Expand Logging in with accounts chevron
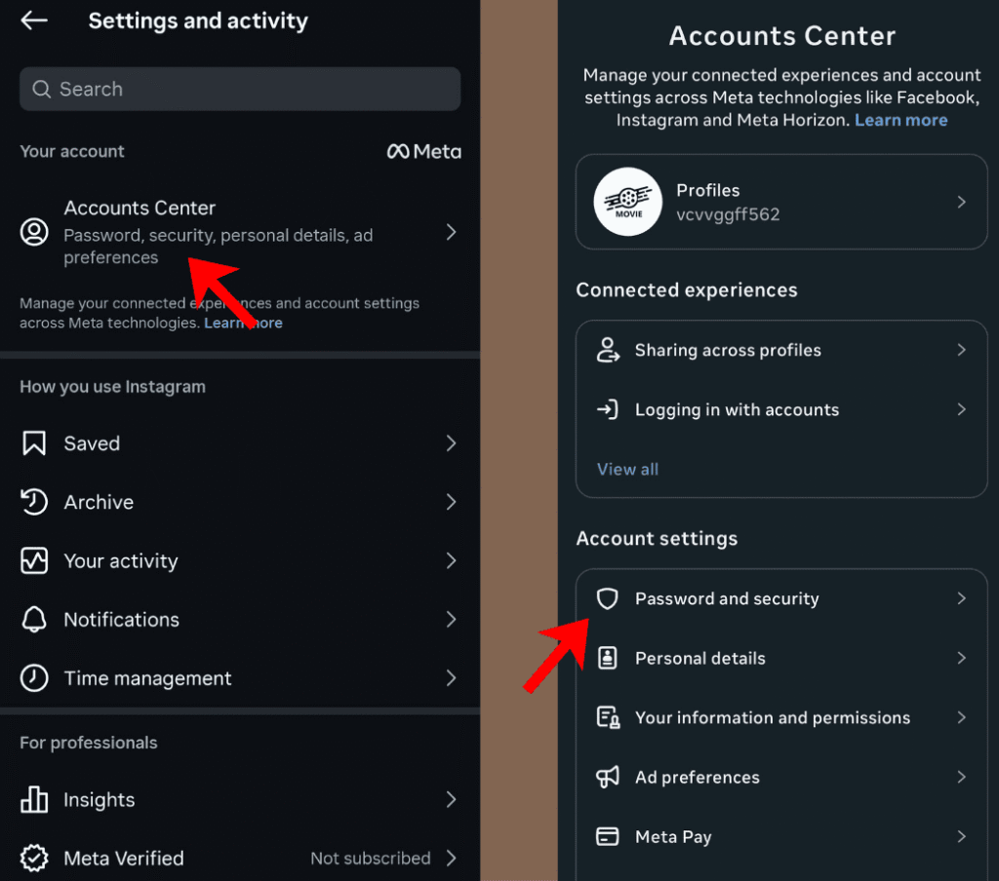This screenshot has height=881, width=999. point(961,409)
